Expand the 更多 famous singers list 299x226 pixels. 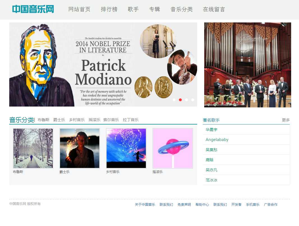tap(286, 120)
